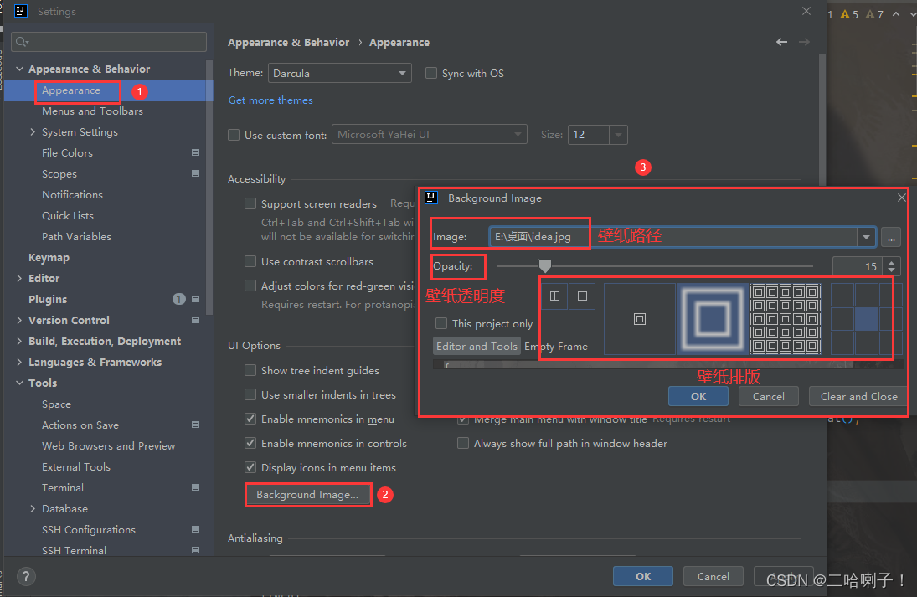Open the image path history dropdown
The image size is (917, 597).
point(866,238)
